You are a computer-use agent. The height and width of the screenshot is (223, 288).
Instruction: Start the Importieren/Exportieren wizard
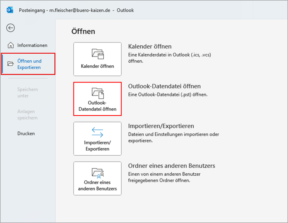97,138
